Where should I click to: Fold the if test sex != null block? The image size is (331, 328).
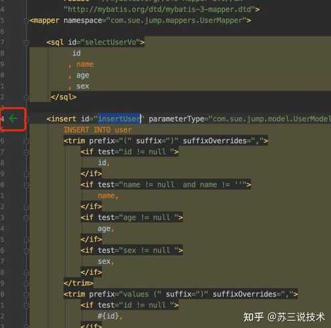[26, 250]
